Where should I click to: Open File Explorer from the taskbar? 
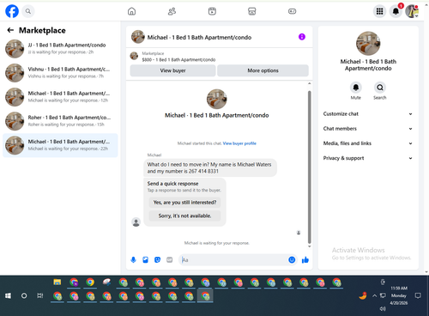click(57, 283)
